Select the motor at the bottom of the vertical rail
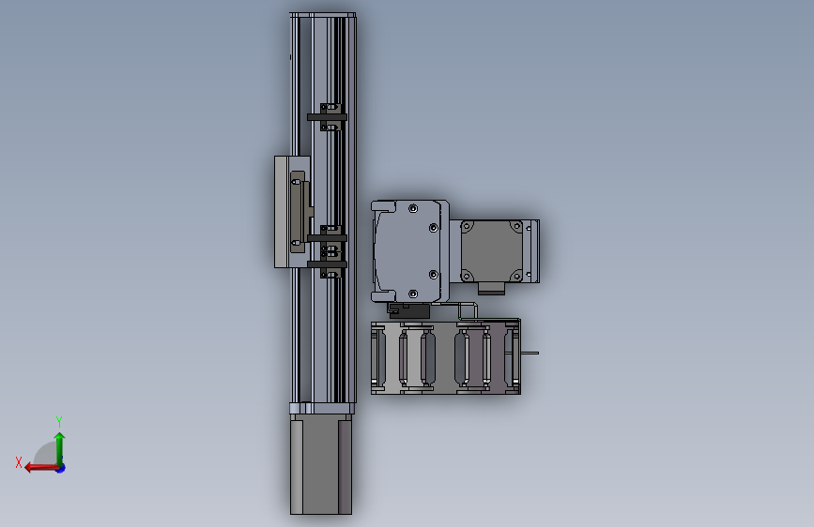 321,465
